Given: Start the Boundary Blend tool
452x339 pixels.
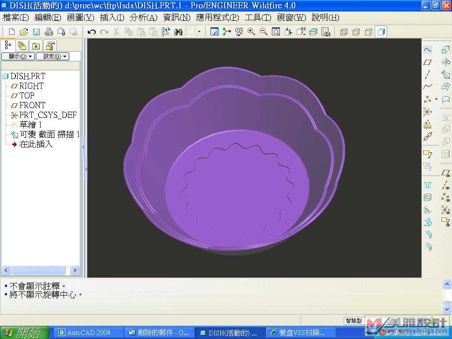Looking at the screenshot, I should [446, 87].
